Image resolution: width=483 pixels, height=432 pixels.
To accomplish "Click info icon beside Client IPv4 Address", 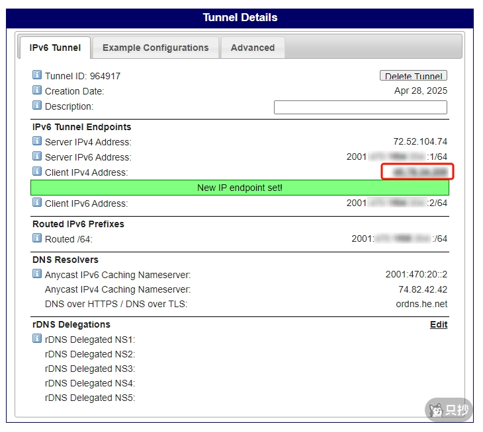I will [37, 172].
